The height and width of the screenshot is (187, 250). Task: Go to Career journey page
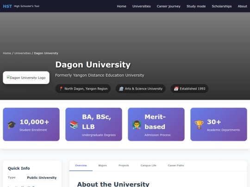coord(169,6)
